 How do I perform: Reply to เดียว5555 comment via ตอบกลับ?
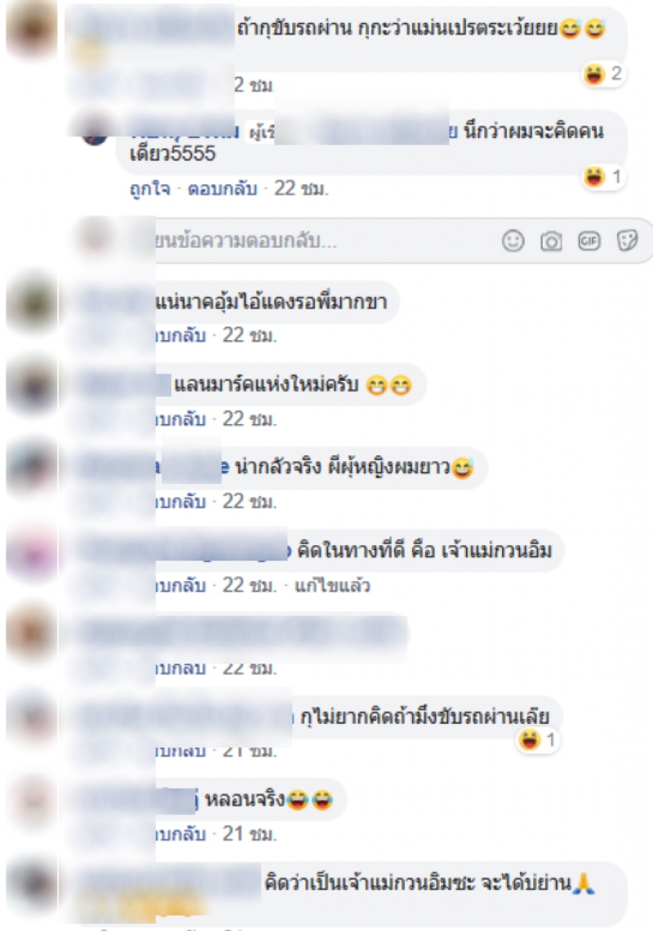point(222,189)
